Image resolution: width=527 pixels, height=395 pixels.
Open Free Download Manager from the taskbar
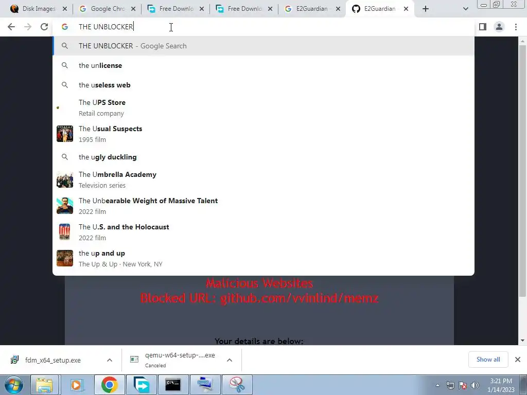(141, 385)
